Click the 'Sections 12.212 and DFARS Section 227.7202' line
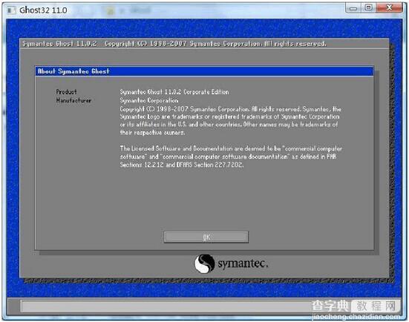409x322 pixels. pos(182,165)
